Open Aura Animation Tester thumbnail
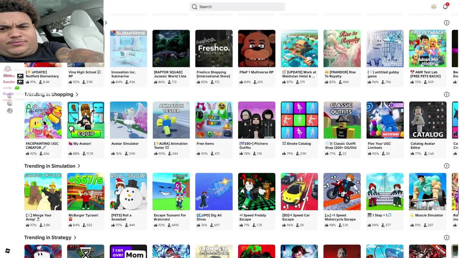 click(x=171, y=120)
